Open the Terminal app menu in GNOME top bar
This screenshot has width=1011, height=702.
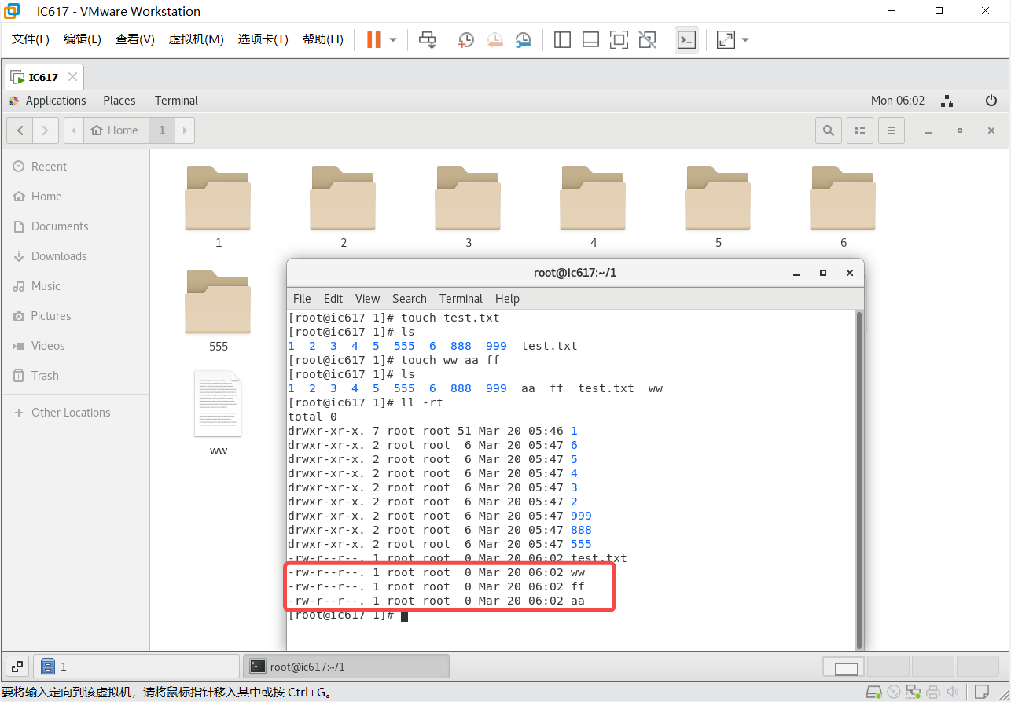[x=176, y=101]
